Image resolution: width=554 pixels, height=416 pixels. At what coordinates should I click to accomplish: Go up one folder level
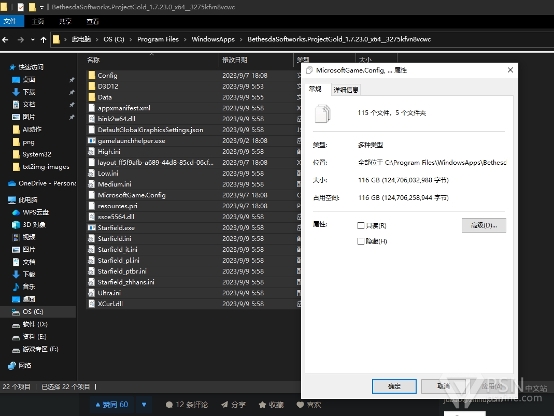[44, 39]
